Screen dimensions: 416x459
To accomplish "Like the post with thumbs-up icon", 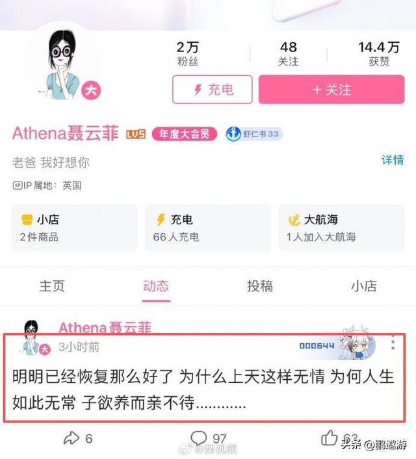I will point(329,438).
